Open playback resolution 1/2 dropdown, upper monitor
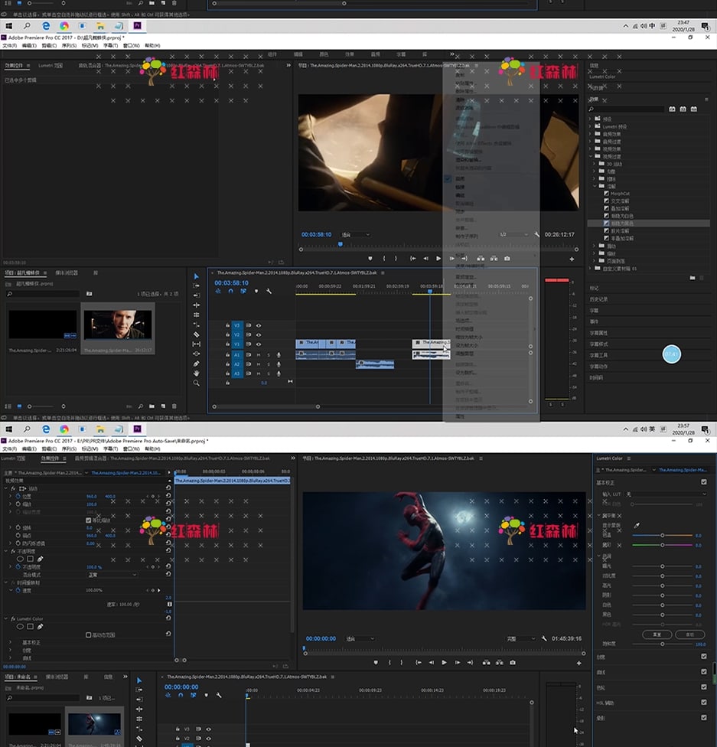The height and width of the screenshot is (747, 717). point(514,235)
